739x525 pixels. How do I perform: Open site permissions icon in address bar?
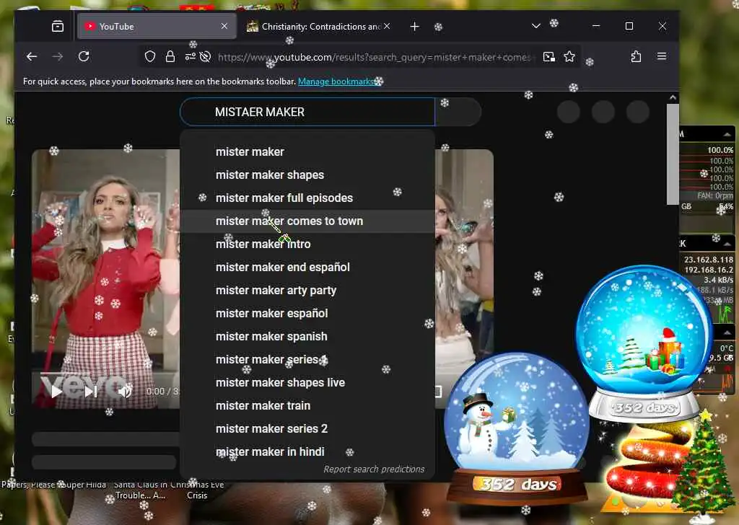pyautogui.click(x=191, y=57)
